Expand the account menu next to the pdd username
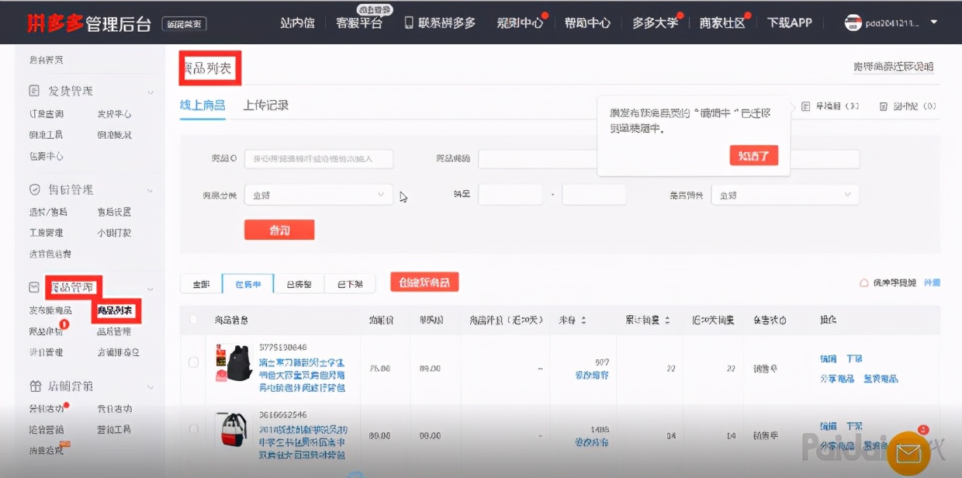962x478 pixels. click(x=934, y=23)
